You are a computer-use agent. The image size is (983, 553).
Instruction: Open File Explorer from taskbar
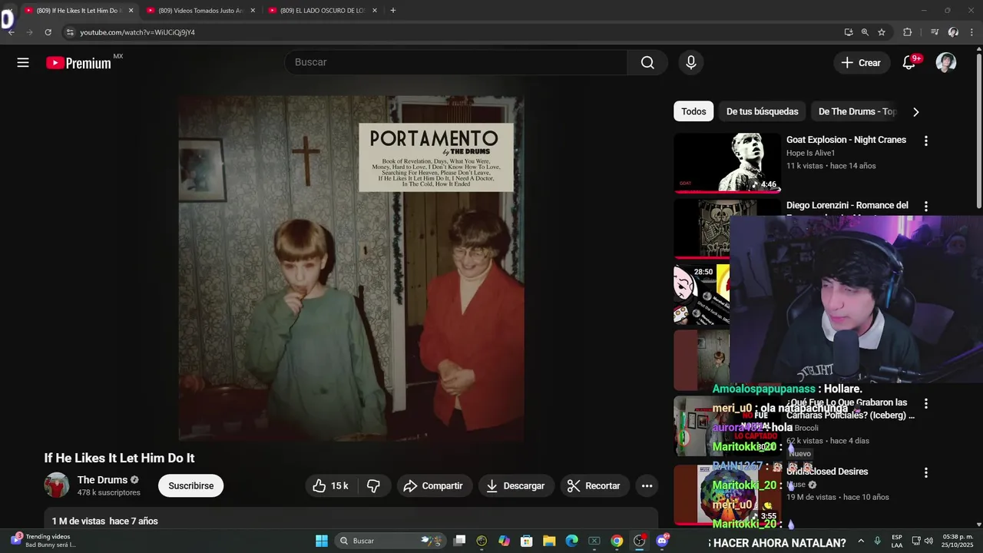click(x=549, y=541)
